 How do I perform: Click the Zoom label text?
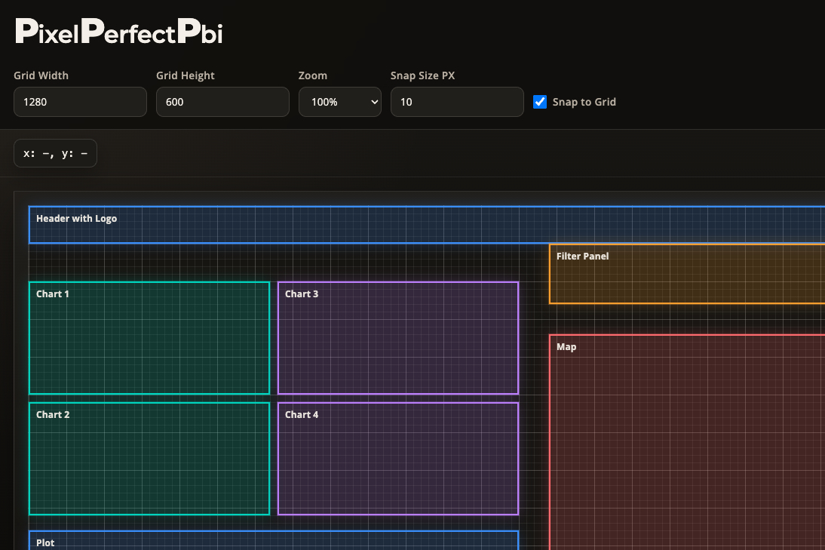coord(312,75)
